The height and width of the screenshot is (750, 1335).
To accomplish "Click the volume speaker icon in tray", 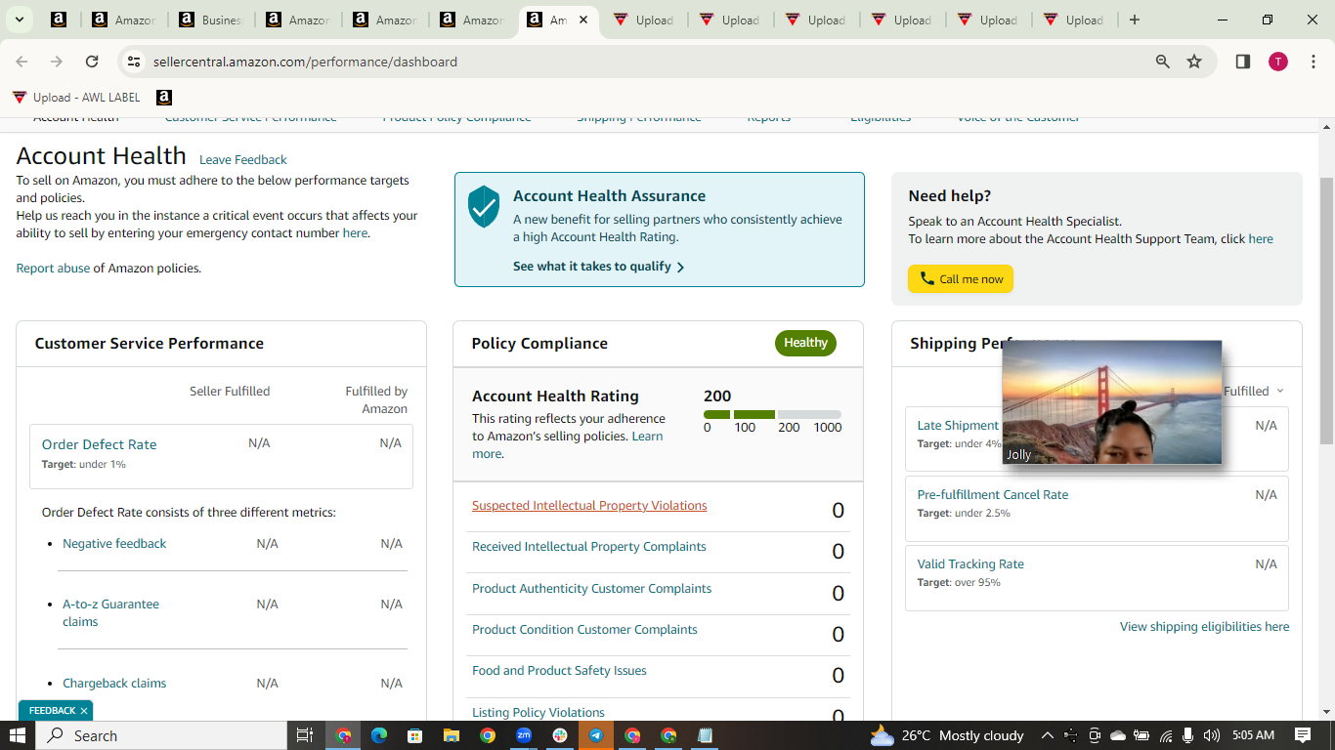I will point(1212,735).
